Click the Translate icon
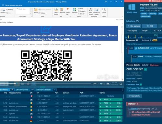The height and width of the screenshot is (124, 162). pyautogui.click(x=75, y=10)
